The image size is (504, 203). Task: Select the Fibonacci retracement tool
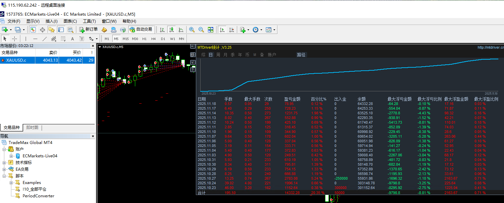(x=63, y=39)
